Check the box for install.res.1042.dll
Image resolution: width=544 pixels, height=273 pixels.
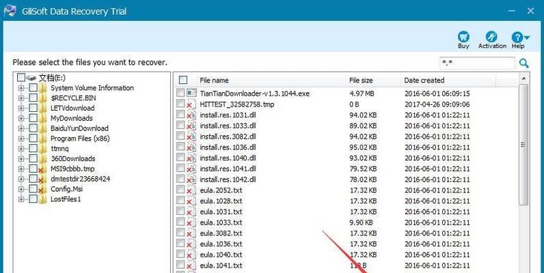point(180,179)
